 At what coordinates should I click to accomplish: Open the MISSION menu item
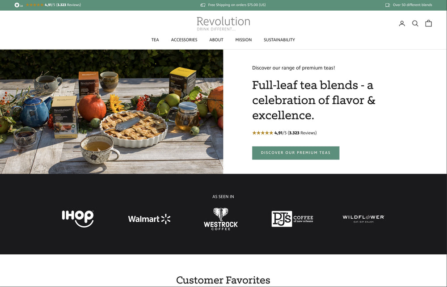[x=244, y=40]
